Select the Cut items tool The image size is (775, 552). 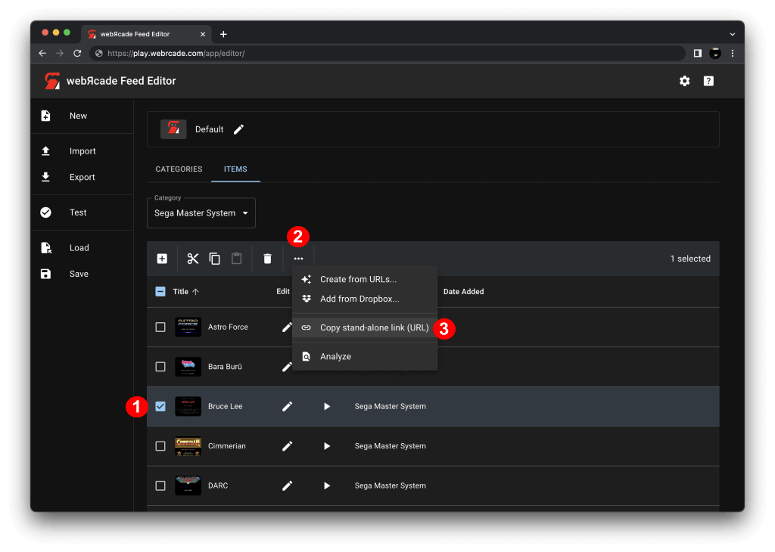tap(192, 258)
